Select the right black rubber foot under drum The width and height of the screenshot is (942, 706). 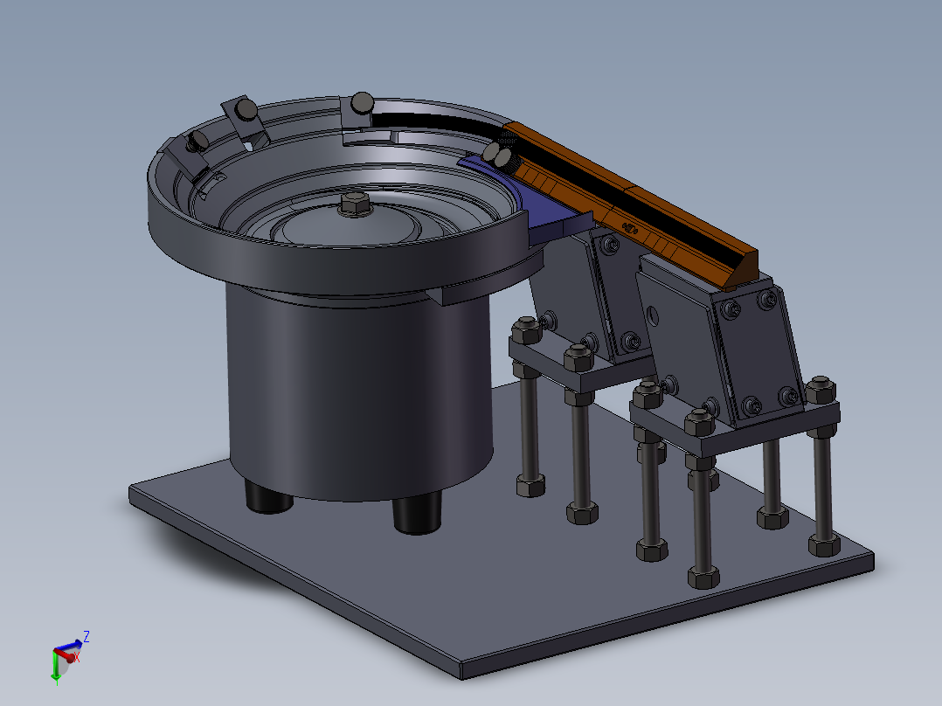[x=417, y=514]
